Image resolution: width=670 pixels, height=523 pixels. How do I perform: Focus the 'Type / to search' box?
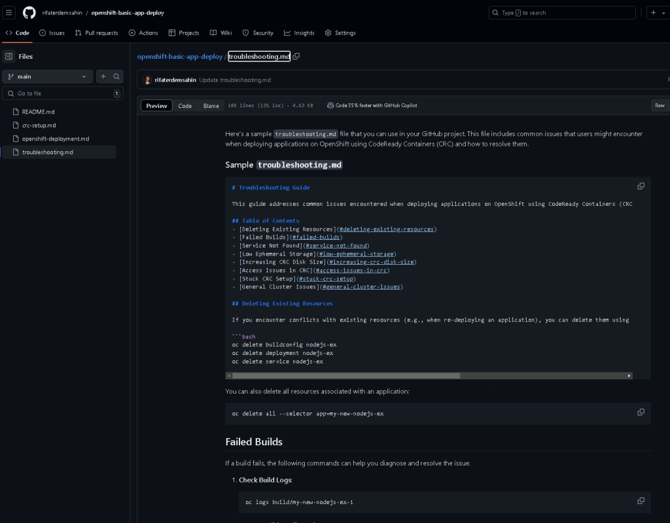(562, 13)
